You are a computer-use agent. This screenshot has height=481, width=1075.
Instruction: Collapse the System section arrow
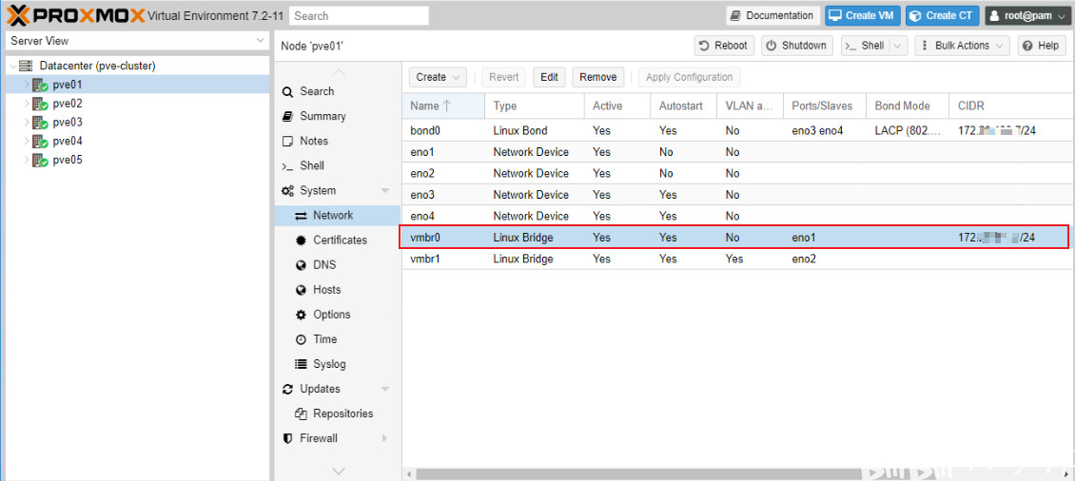click(384, 190)
